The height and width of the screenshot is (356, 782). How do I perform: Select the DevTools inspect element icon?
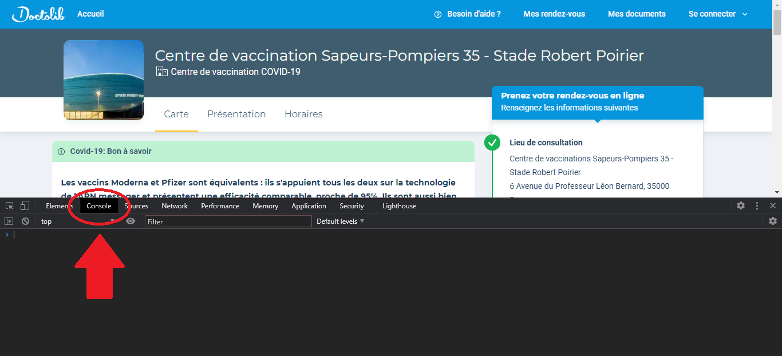tap(9, 205)
